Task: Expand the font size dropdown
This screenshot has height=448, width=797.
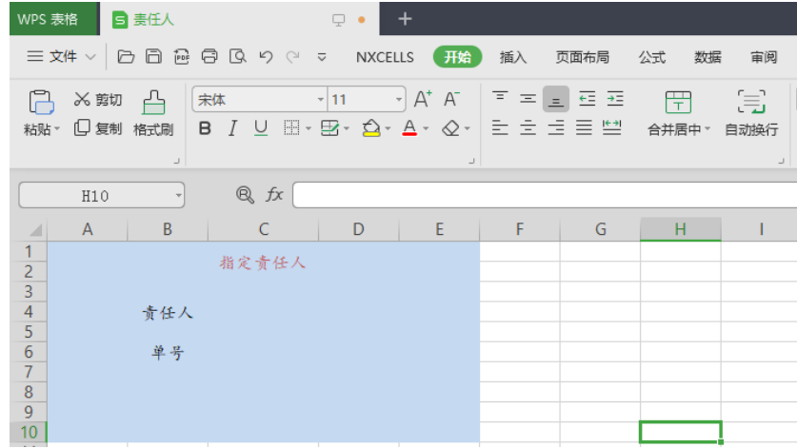Action: [399, 100]
